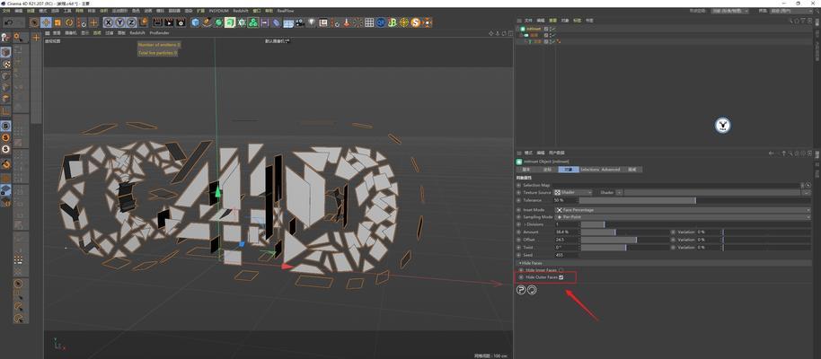This screenshot has width=821, height=359.
Task: Toggle animation dot for Tolerance
Action: tap(519, 200)
